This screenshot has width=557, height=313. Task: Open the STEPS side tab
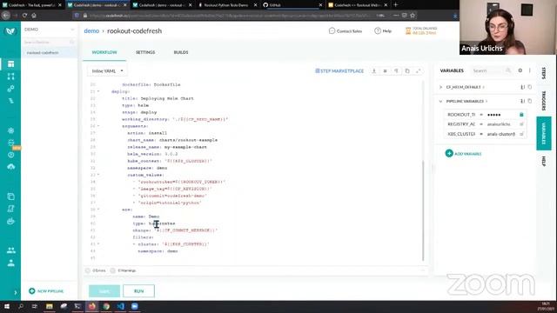coord(543,73)
